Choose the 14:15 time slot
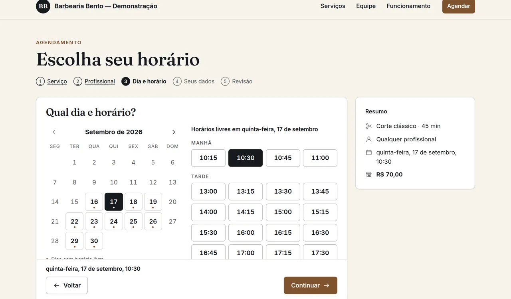The width and height of the screenshot is (511, 299). (x=246, y=212)
